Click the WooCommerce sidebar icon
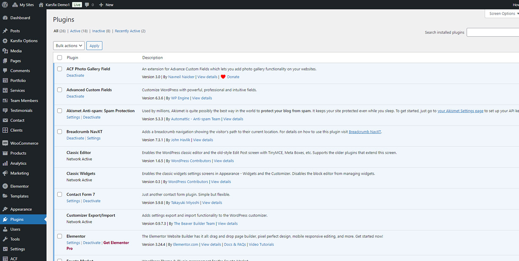 5,144
